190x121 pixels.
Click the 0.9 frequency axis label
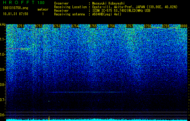tap(2, 70)
